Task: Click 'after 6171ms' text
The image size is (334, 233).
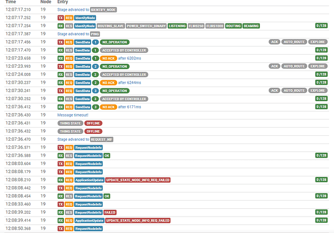Action: pyautogui.click(x=130, y=107)
